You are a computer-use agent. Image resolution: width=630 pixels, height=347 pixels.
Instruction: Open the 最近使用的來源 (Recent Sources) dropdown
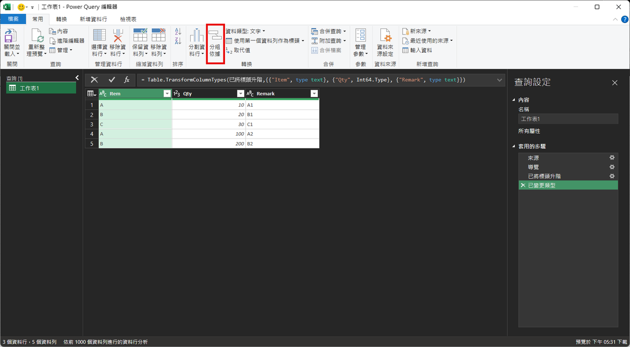click(427, 41)
